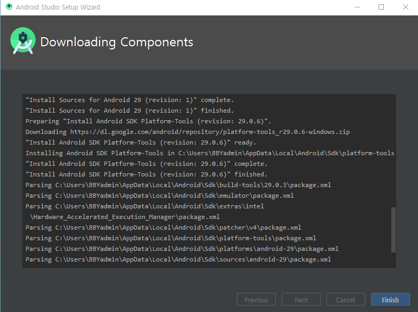Viewport: 418px width, 312px height.
Task: Click the platform-tools_r29.0.6-windows.zip download URL line
Action: pyautogui.click(x=187, y=132)
